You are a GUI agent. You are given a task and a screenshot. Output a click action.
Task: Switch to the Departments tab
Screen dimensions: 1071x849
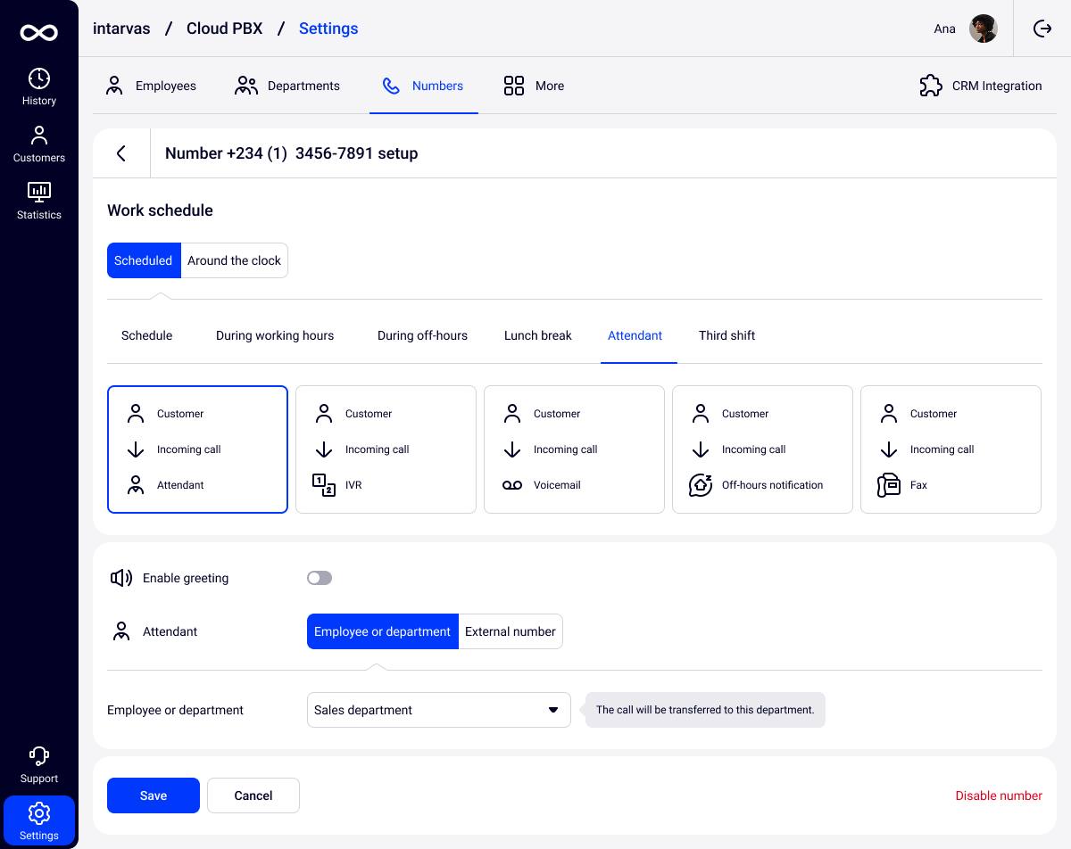pyautogui.click(x=287, y=86)
